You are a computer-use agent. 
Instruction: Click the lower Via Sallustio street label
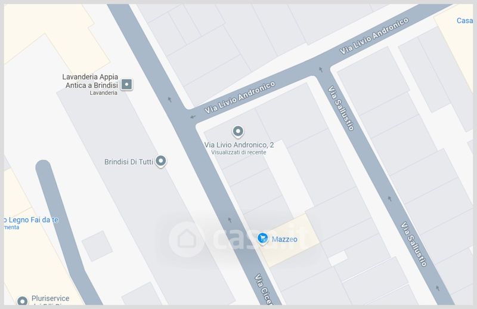pos(414,244)
